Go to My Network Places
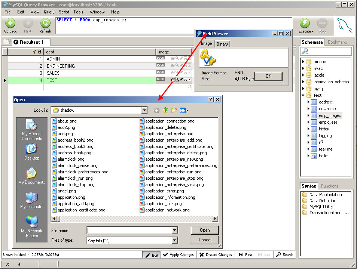The image size is (357, 269). (x=32, y=227)
